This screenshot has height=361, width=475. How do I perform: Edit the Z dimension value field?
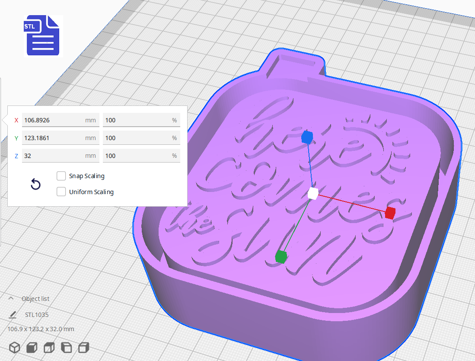click(x=61, y=155)
